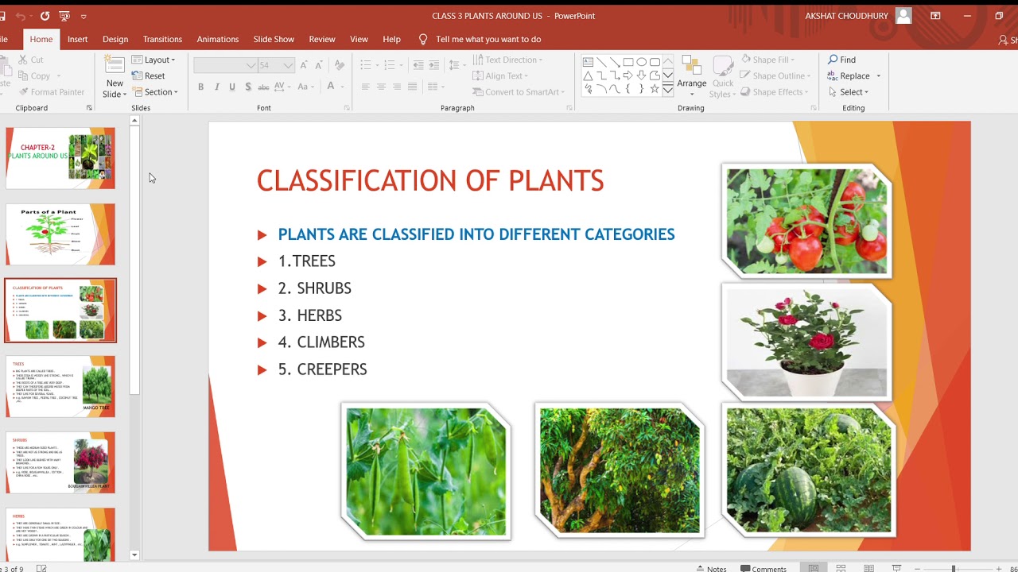Click Start From Beginning presentation icon
The image size is (1018, 572).
[x=64, y=16]
